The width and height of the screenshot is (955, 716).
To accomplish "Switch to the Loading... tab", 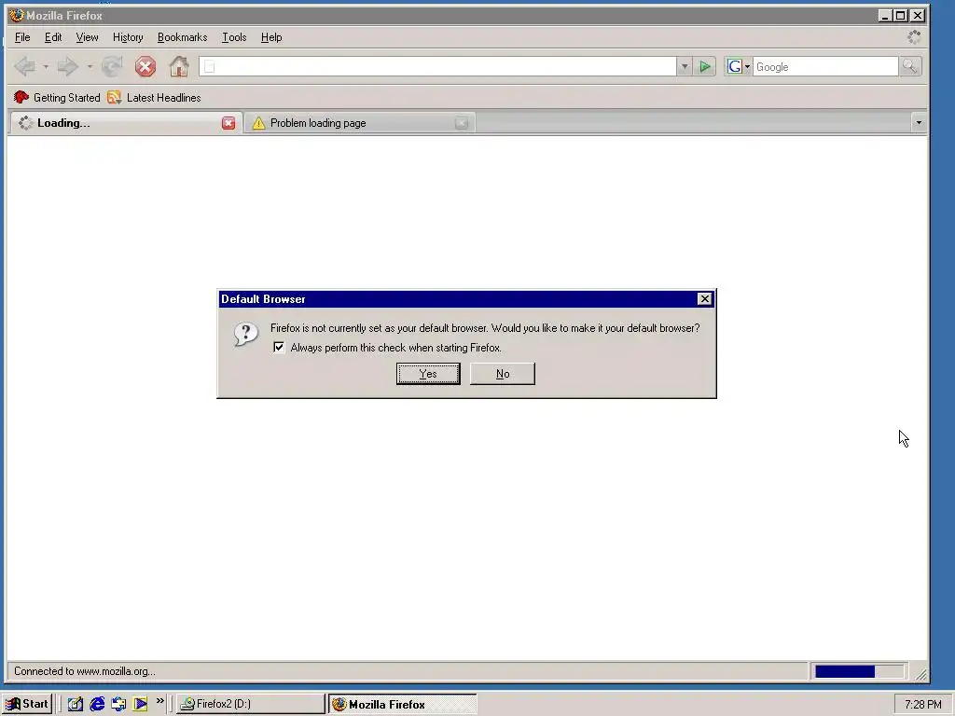I will point(126,123).
